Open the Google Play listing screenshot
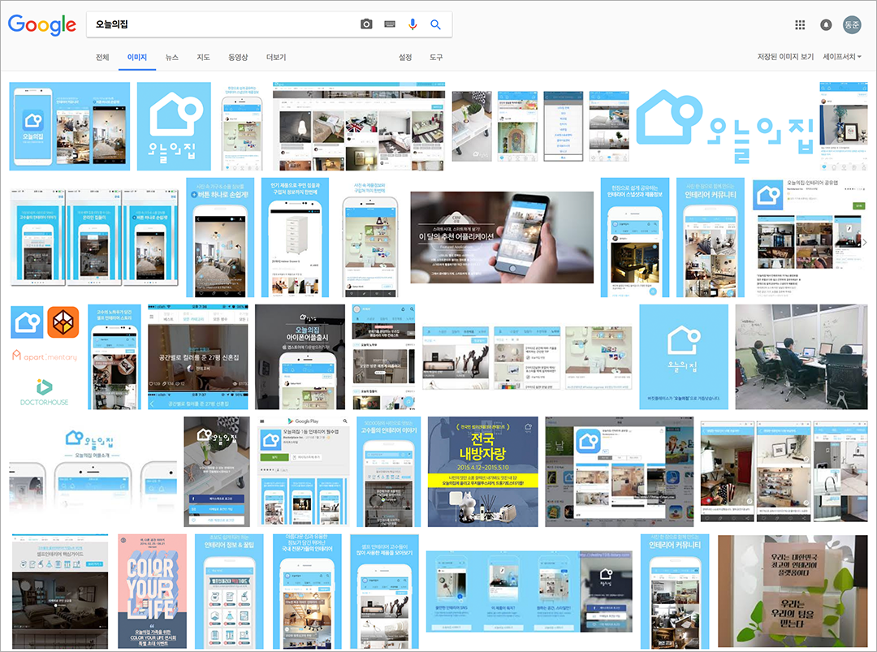Image resolution: width=877 pixels, height=652 pixels. (x=304, y=472)
